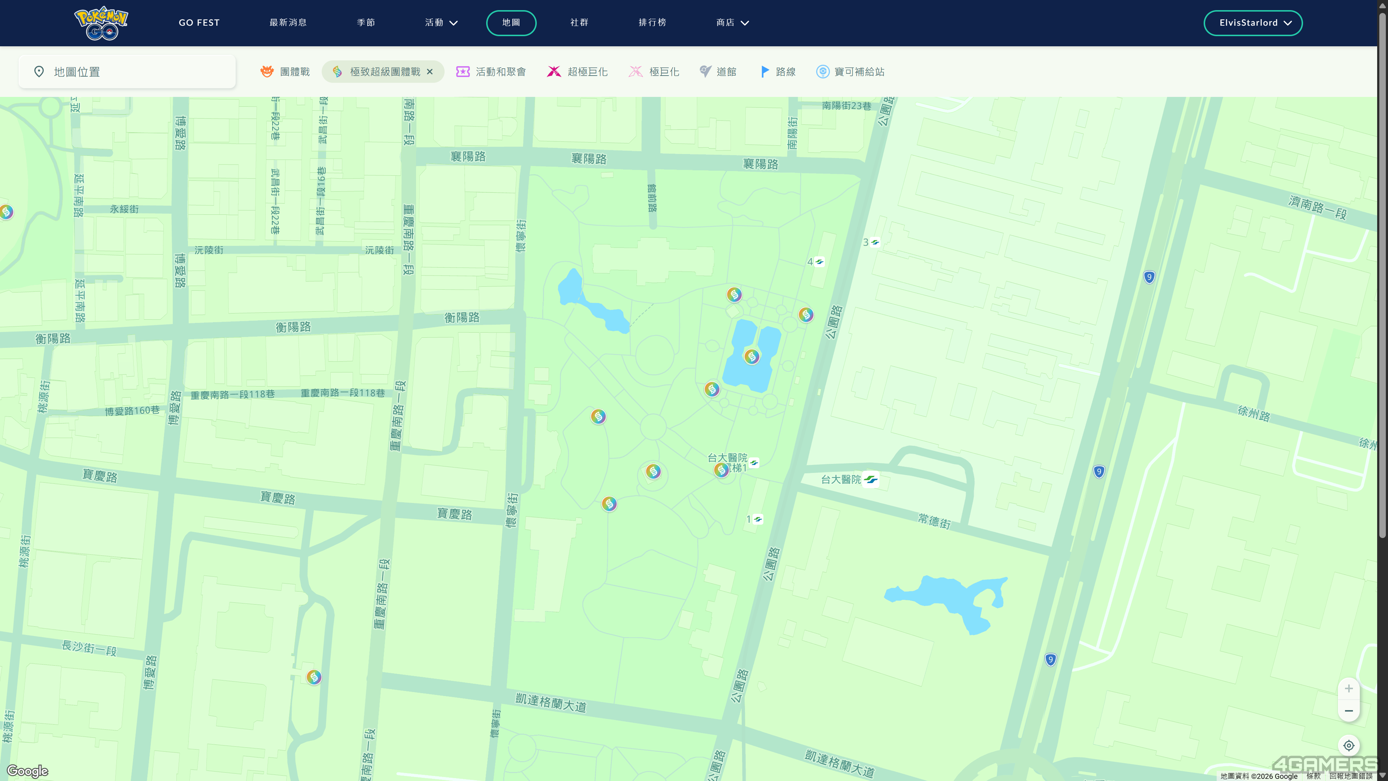
Task: Select raid marker north of the pond
Action: click(x=734, y=294)
